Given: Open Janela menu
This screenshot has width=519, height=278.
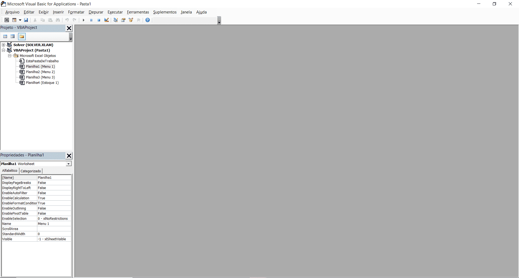Looking at the screenshot, I should click(x=186, y=12).
